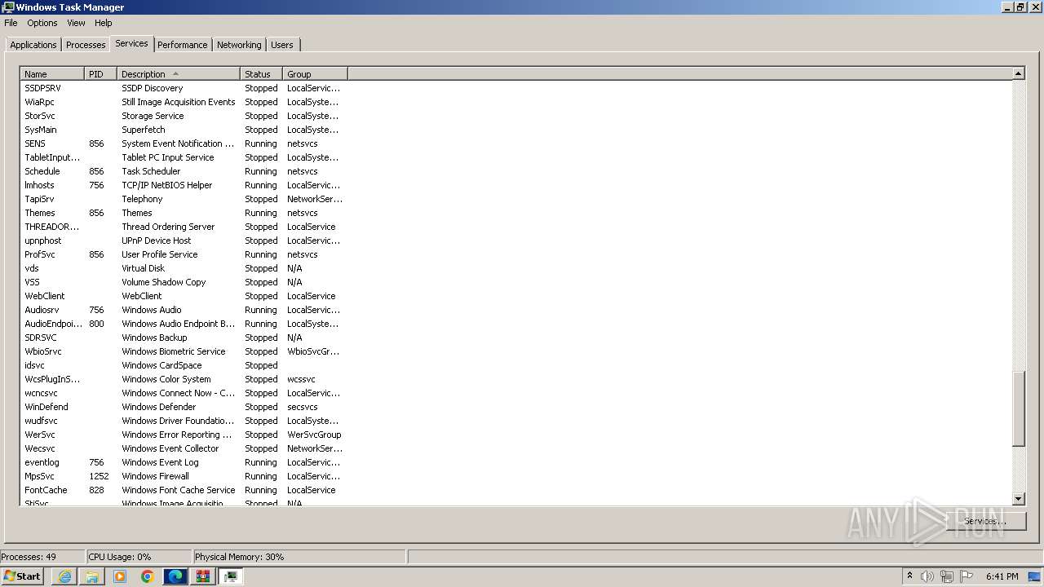Open Windows Explorer folder icon in taskbar
This screenshot has width=1044, height=587.
92,576
